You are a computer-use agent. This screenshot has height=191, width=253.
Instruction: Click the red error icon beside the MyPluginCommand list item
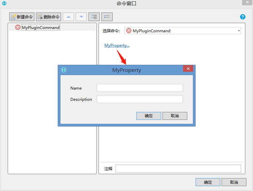(x=18, y=27)
